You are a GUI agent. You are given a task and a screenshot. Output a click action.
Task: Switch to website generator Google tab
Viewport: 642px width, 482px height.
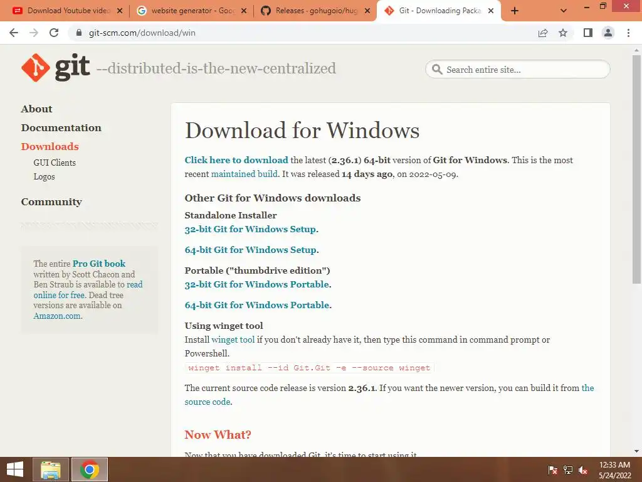[x=192, y=11]
